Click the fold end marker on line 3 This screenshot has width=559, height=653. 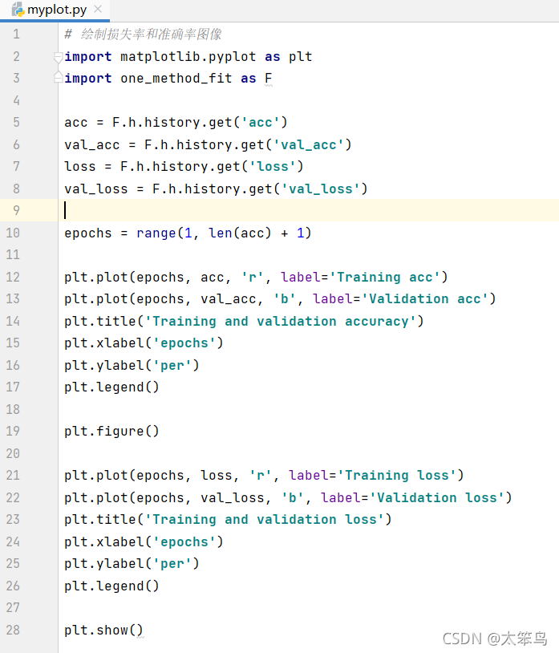pyautogui.click(x=59, y=78)
